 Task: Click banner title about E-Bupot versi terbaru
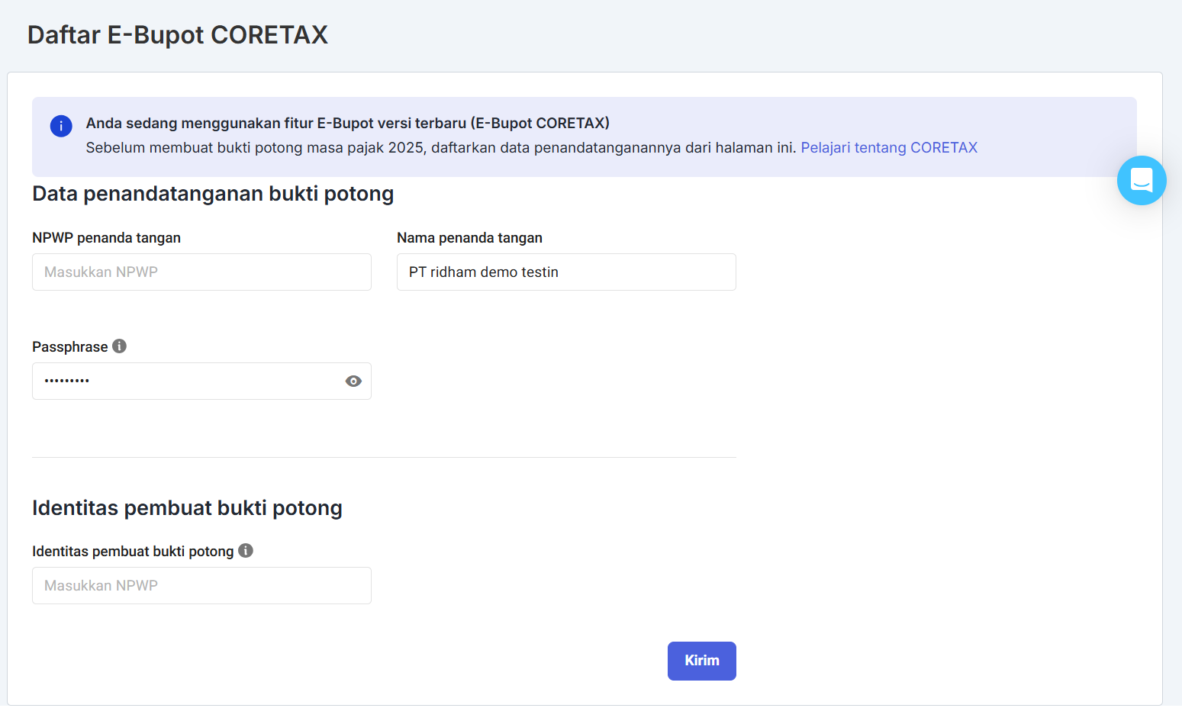(348, 123)
